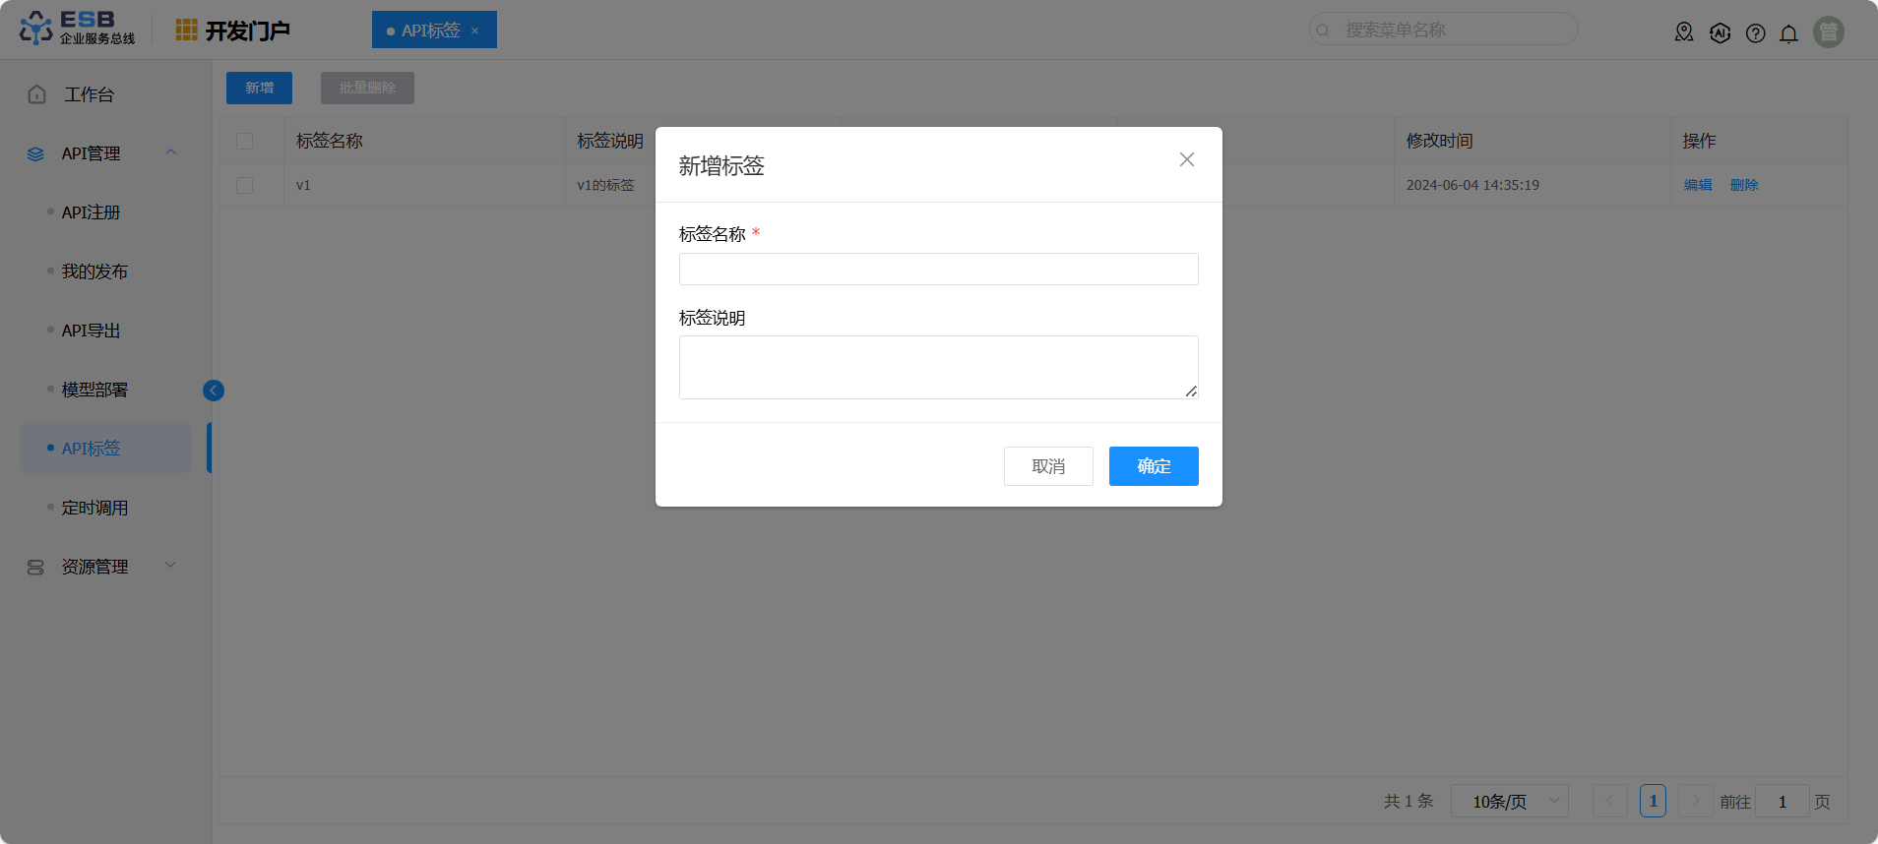
Task: Collapse sidebar with the blue arrow button
Action: [214, 391]
